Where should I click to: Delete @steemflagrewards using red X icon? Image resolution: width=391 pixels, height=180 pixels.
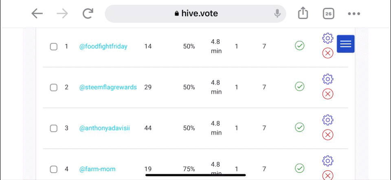(x=327, y=94)
